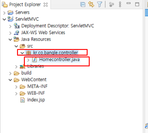The height and width of the screenshot is (133, 148).
Task: Expand the META-INF folder
Action: (x=16, y=87)
